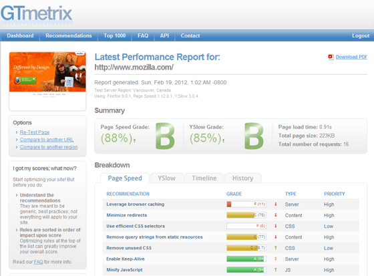Screen dimensions: 374x276
Task: Click orange arrow icon for Enable Keep-Alive
Action: point(275,259)
